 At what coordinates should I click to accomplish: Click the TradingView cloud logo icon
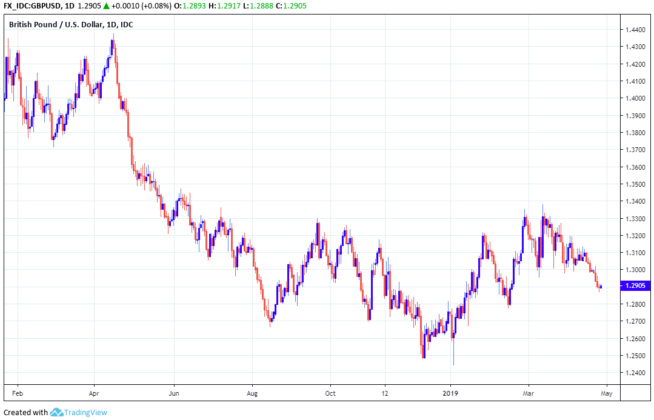pyautogui.click(x=56, y=413)
